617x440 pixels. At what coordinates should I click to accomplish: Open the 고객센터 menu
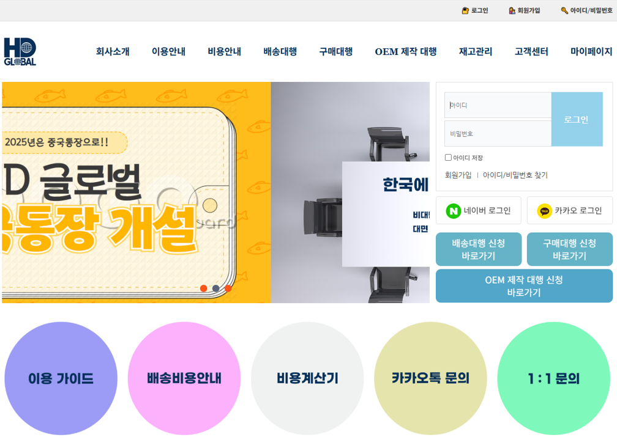[531, 51]
